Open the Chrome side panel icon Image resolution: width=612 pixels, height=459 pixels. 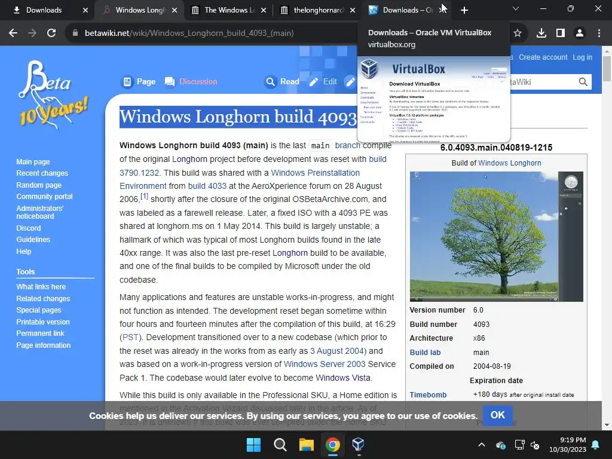coord(561,33)
